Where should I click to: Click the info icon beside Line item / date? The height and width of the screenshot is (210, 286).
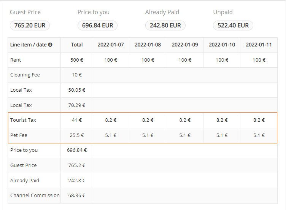coord(50,45)
